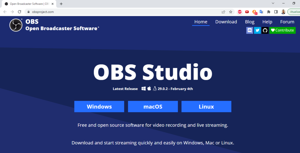Open the Adblock Plus extension icon
The image size is (300, 153).
tap(240, 12)
